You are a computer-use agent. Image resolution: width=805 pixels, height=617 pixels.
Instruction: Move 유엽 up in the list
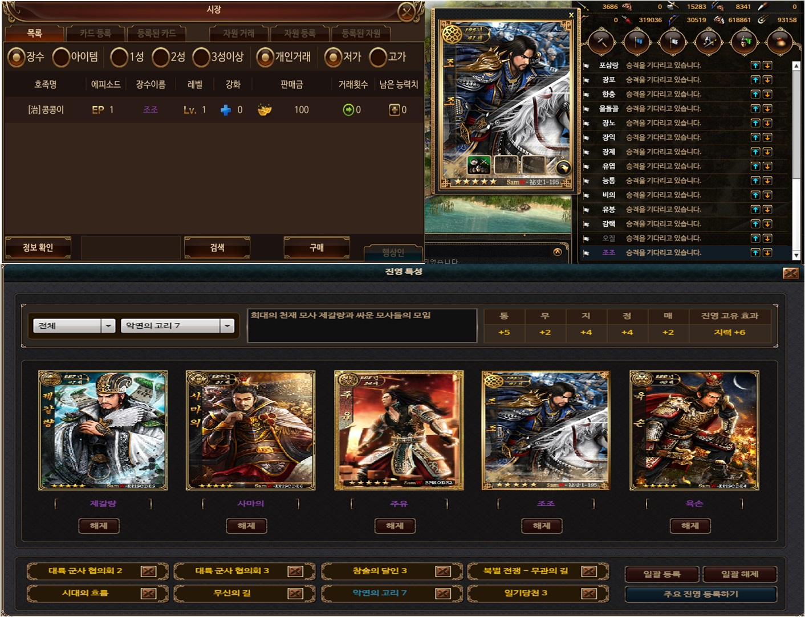pyautogui.click(x=755, y=166)
